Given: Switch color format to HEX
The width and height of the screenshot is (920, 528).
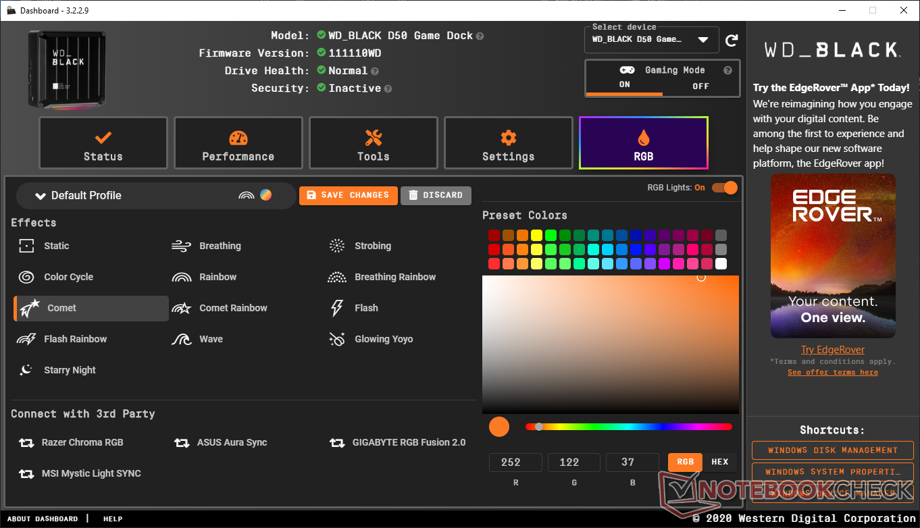Looking at the screenshot, I should tap(720, 463).
